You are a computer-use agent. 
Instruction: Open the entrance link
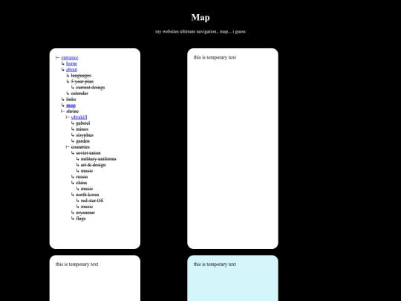click(70, 58)
